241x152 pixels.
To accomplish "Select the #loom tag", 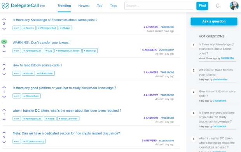I will [x=50, y=119].
